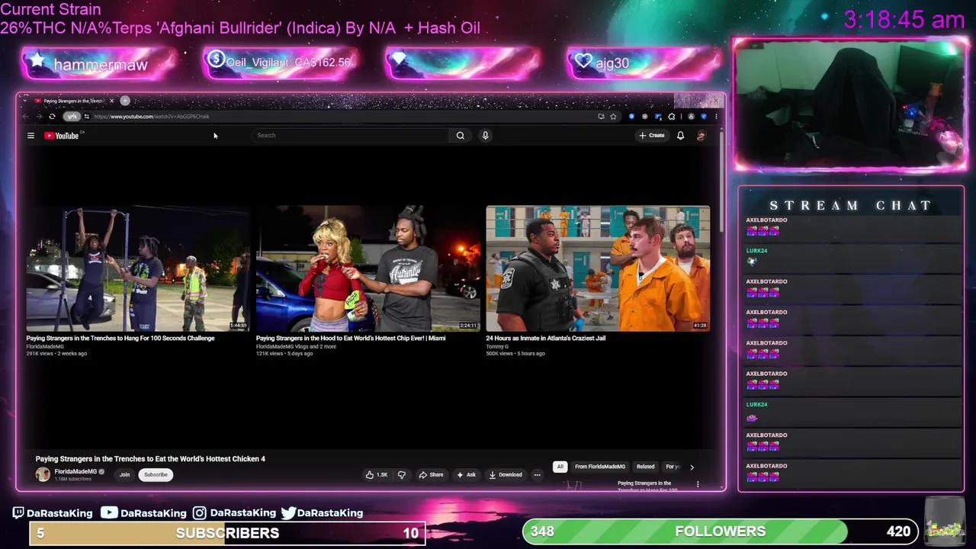Click the browser tab search chevron
976x549 pixels.
[26, 101]
